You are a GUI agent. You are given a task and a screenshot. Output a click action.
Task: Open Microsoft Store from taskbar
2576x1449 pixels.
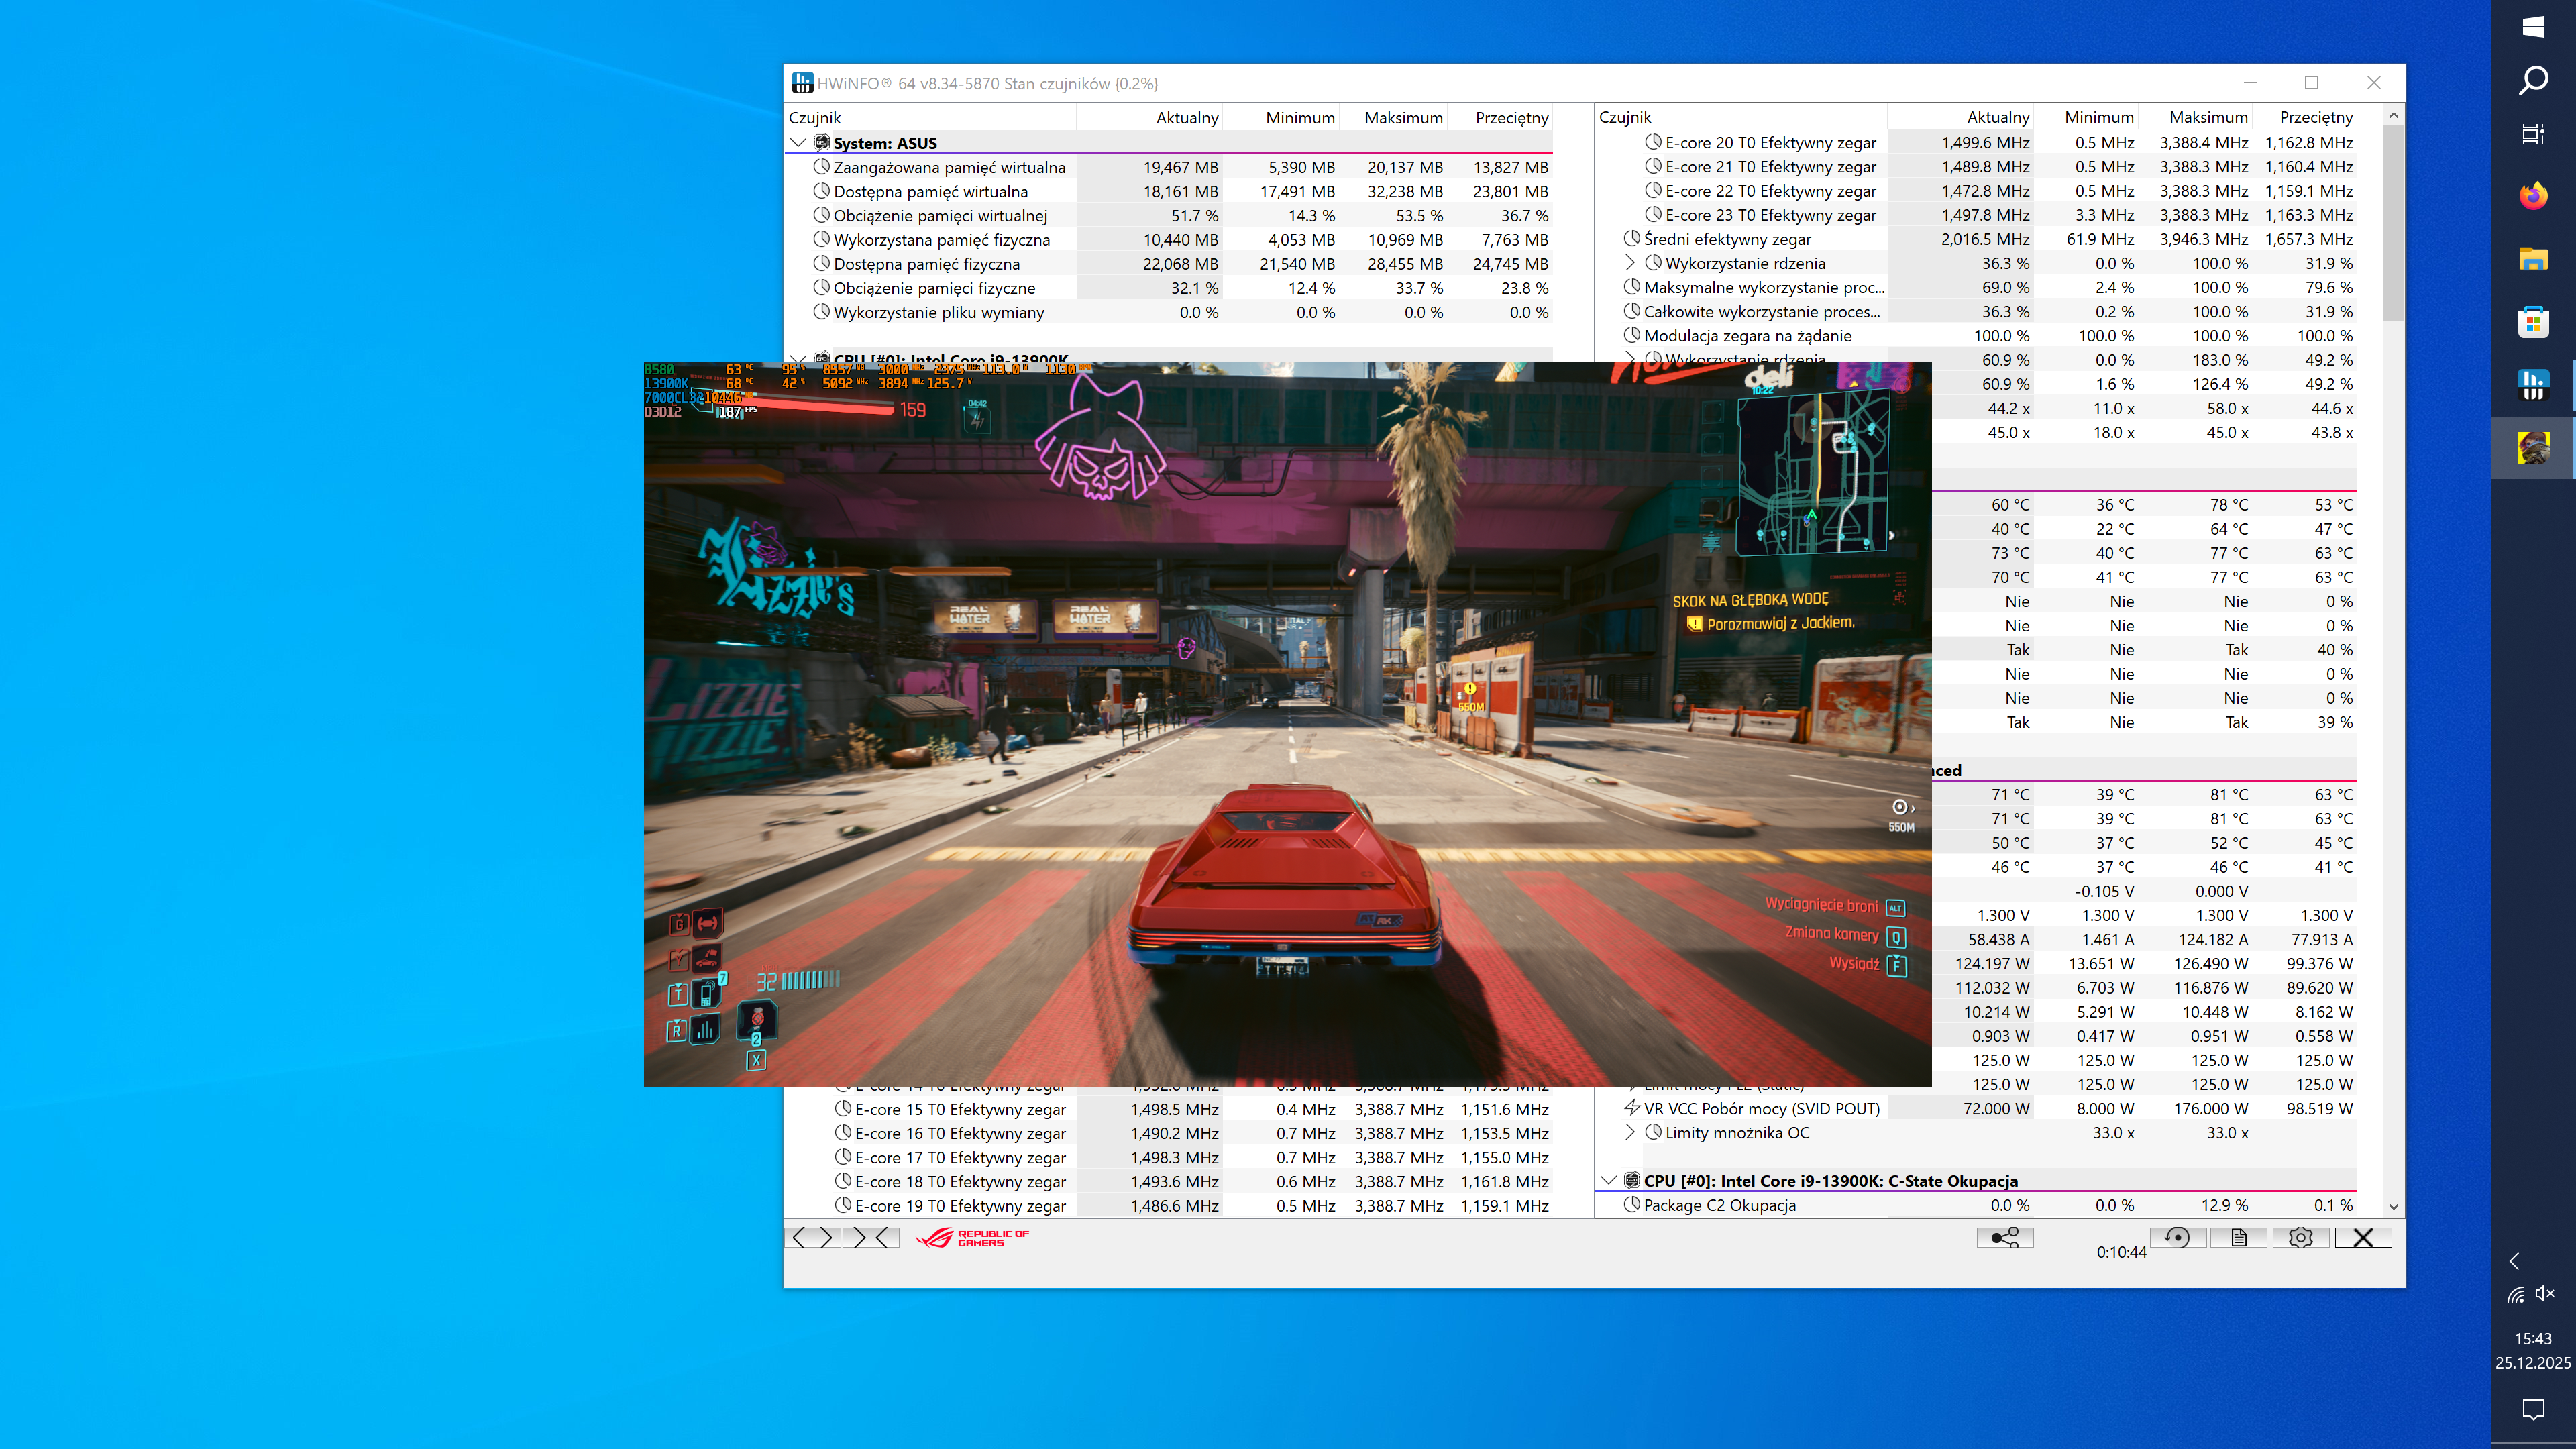coord(2532,322)
